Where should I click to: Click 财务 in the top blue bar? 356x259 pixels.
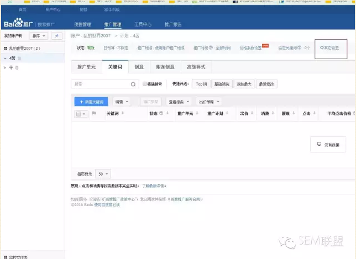83,9
